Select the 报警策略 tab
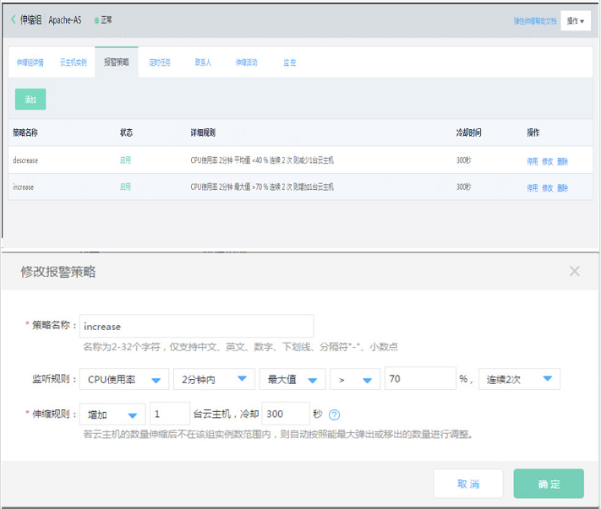 pyautogui.click(x=117, y=62)
